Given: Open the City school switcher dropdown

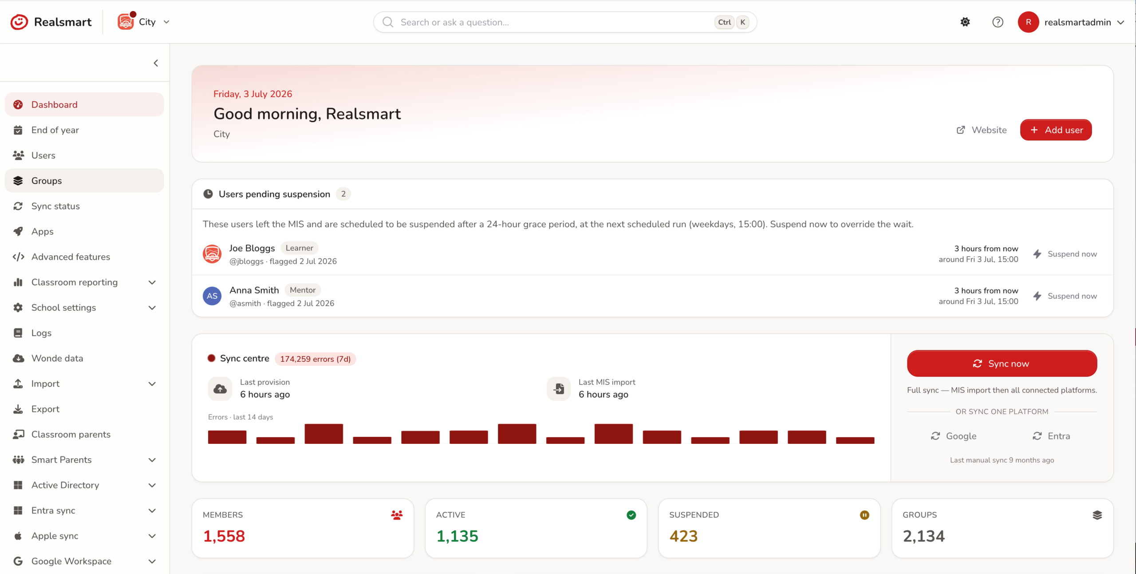Looking at the screenshot, I should pyautogui.click(x=144, y=22).
